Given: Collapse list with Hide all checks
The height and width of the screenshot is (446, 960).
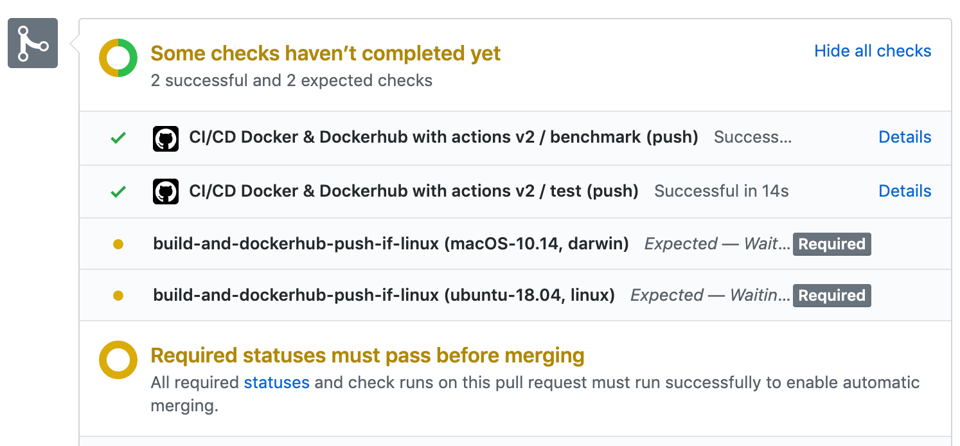Looking at the screenshot, I should 873,51.
